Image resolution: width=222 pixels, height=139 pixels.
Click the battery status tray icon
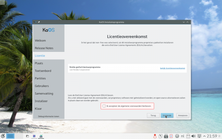(171, 136)
